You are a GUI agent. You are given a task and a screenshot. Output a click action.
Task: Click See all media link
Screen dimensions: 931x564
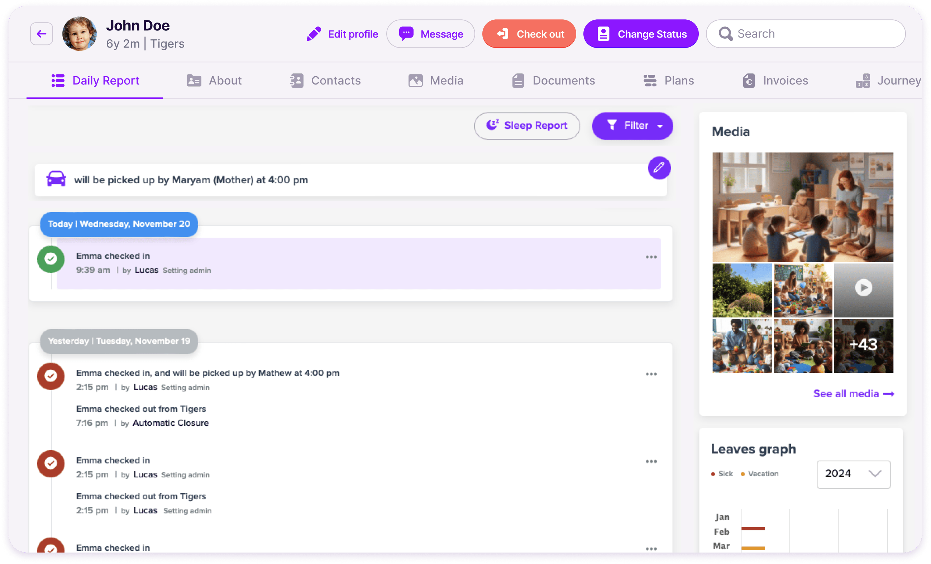(853, 393)
